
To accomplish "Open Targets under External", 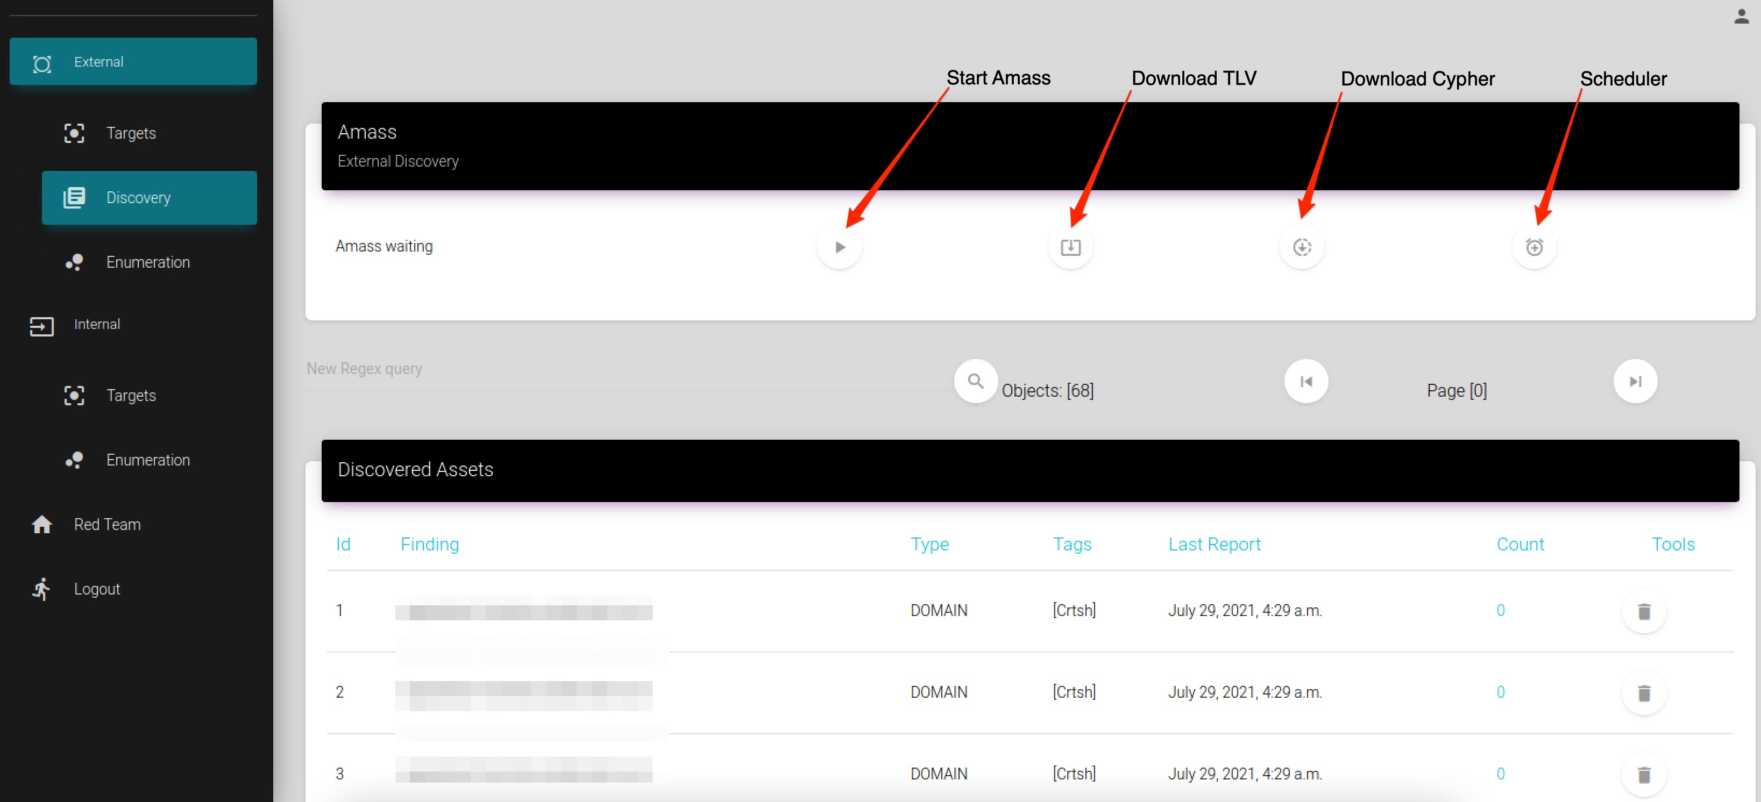I will [131, 133].
